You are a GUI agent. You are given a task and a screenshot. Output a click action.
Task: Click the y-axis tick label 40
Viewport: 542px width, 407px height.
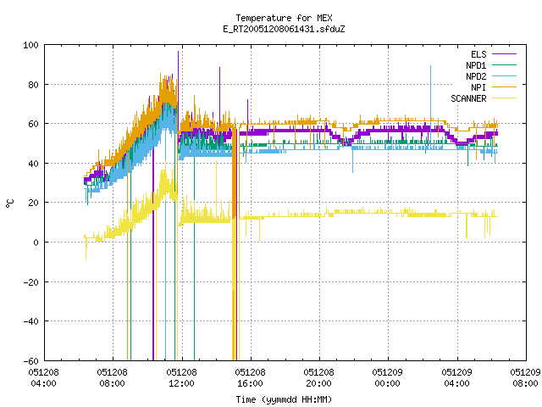pyautogui.click(x=34, y=164)
